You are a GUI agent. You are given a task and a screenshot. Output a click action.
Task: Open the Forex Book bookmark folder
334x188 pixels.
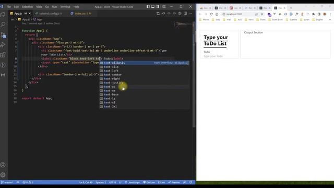pyautogui.click(x=276, y=20)
